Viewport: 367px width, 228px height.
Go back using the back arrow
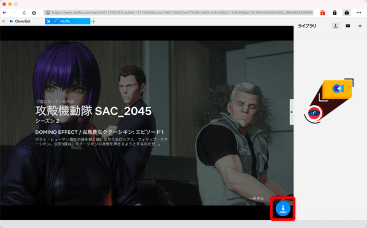4,13
